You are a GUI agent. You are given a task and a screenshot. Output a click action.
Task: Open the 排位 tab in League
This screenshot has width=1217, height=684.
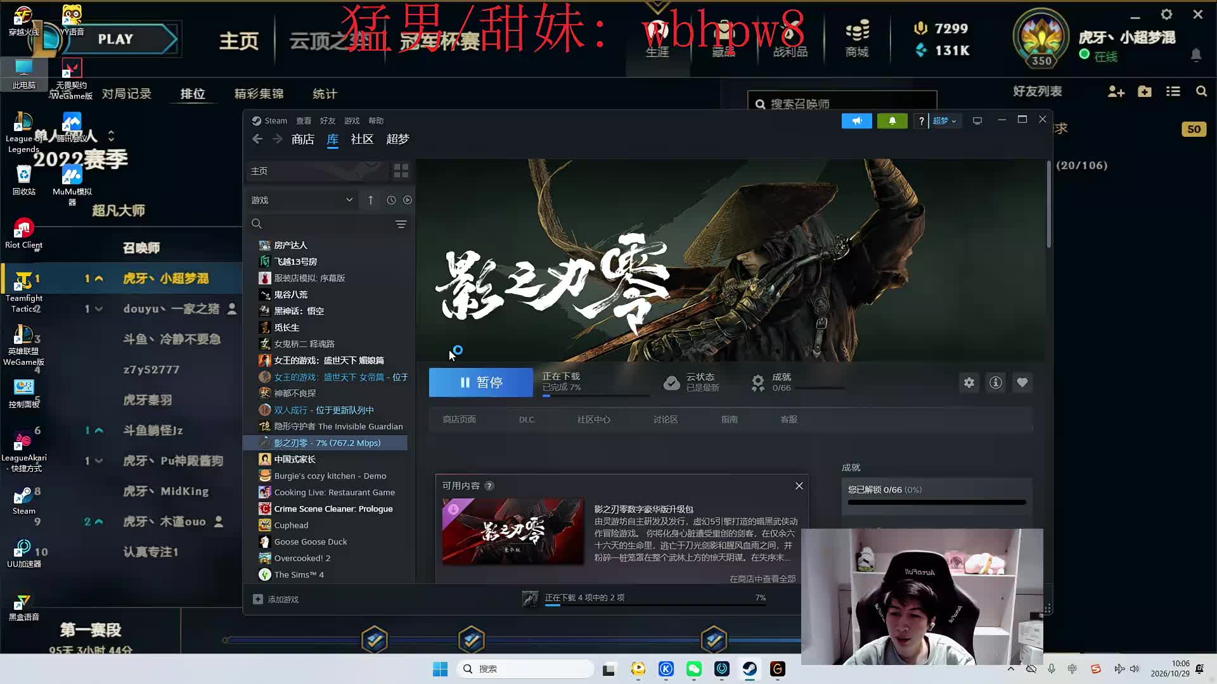pos(193,94)
